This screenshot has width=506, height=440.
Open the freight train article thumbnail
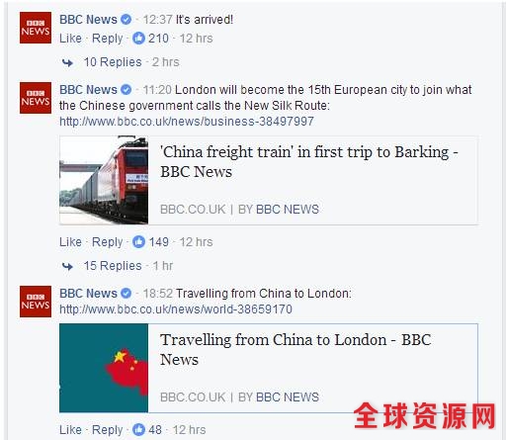tap(104, 180)
